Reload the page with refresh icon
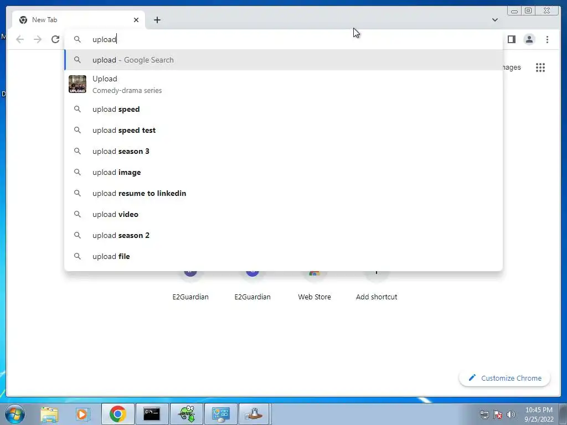 point(55,39)
